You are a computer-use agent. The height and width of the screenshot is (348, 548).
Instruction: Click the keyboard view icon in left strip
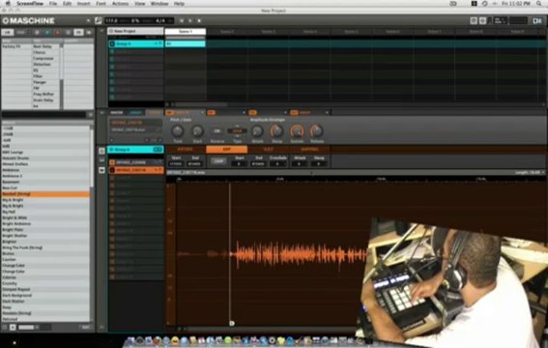click(x=101, y=160)
